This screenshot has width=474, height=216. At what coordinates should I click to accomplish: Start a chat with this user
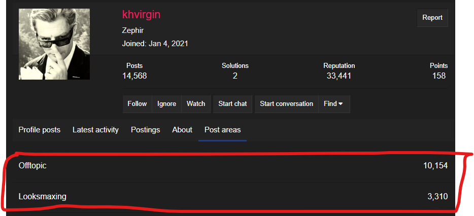point(232,104)
